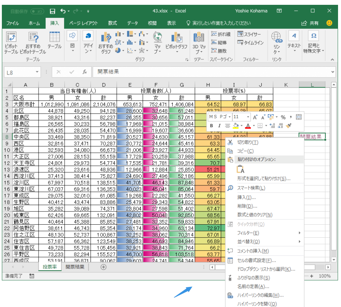Save the workbook with the floppy icon
The image size is (341, 307).
tap(52, 11)
